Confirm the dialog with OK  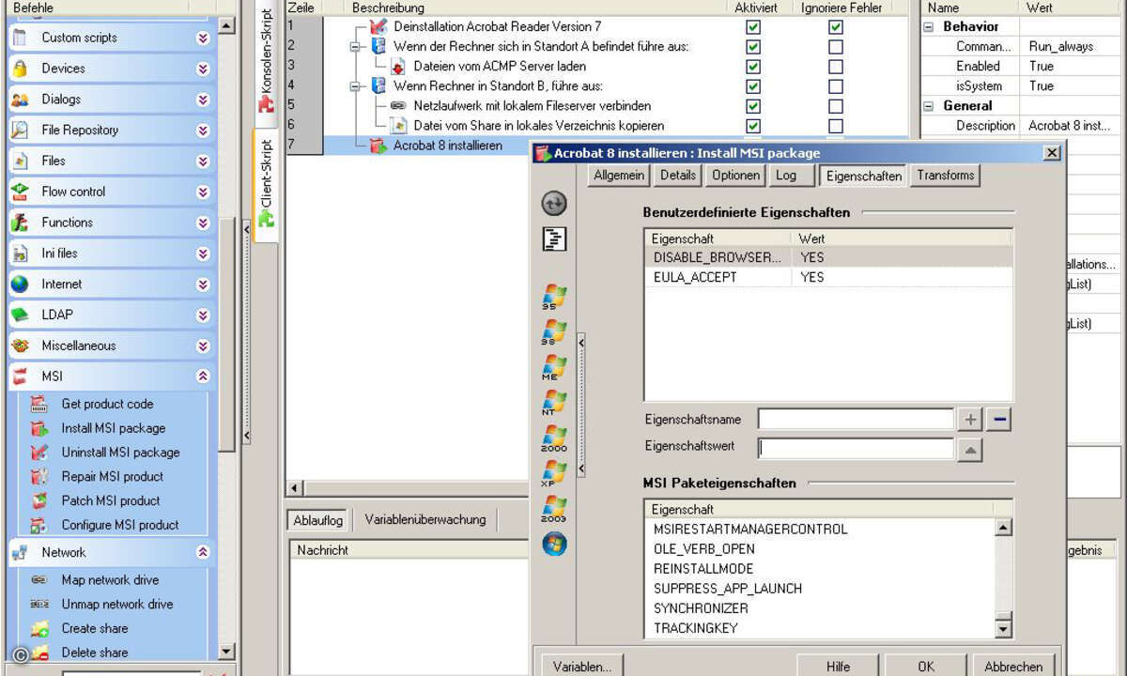pos(926,666)
